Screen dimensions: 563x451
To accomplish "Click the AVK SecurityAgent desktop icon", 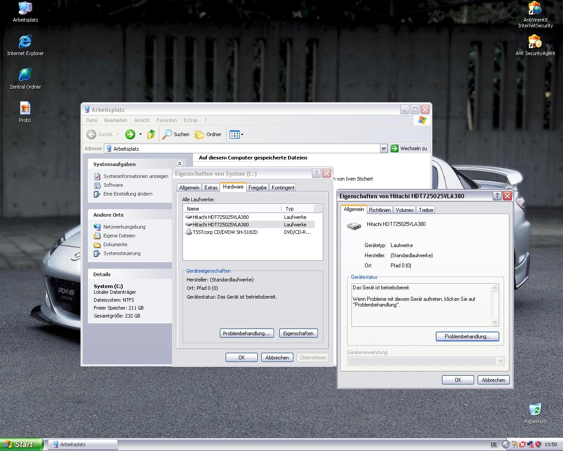I will point(535,45).
